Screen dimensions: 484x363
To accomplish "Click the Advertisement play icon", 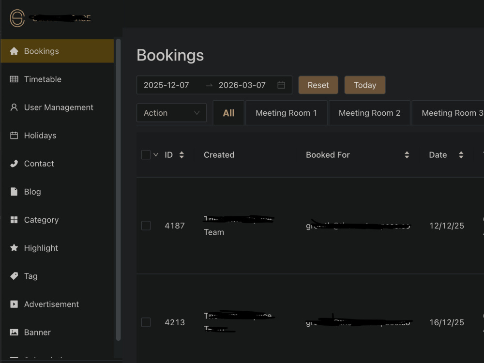I will (14, 304).
